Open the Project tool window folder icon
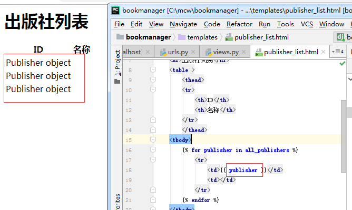The image size is (352, 210). [x=117, y=82]
